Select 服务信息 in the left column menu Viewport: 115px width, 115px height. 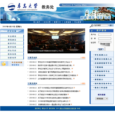pyautogui.click(x=12, y=54)
